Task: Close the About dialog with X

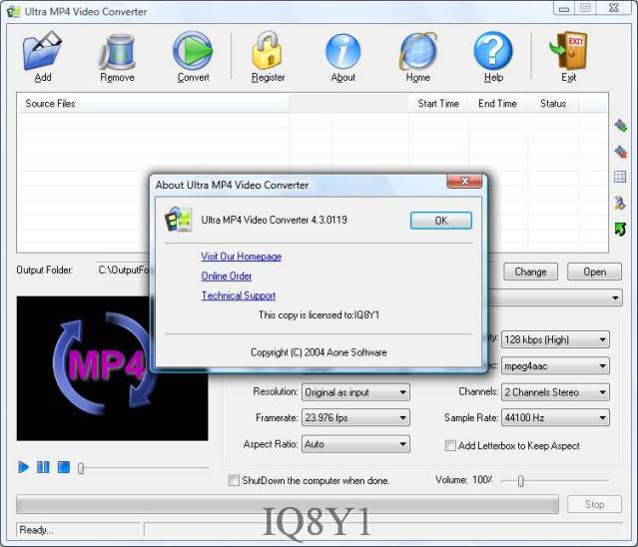Action: tap(464, 181)
